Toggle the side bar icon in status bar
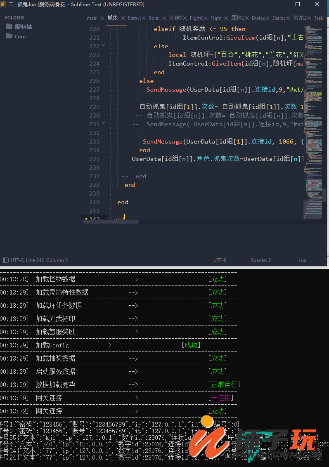This screenshot has height=467, width=329. point(6,260)
